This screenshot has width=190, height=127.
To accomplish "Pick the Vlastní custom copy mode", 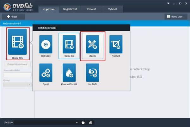I will (93, 46).
